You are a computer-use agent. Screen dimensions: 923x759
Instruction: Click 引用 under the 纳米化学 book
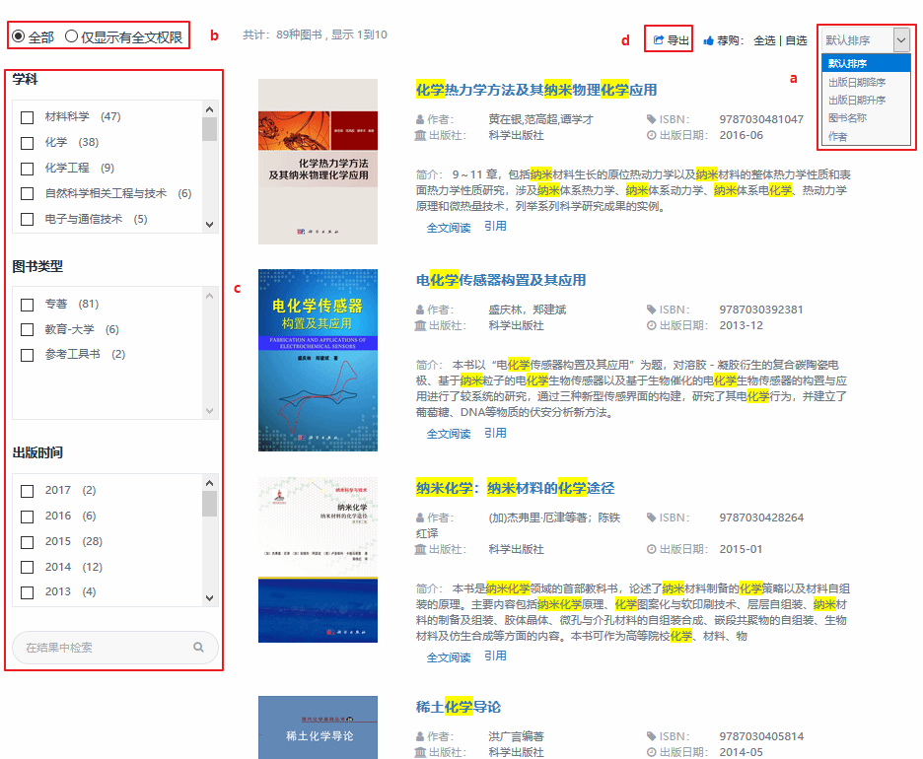pyautogui.click(x=495, y=656)
